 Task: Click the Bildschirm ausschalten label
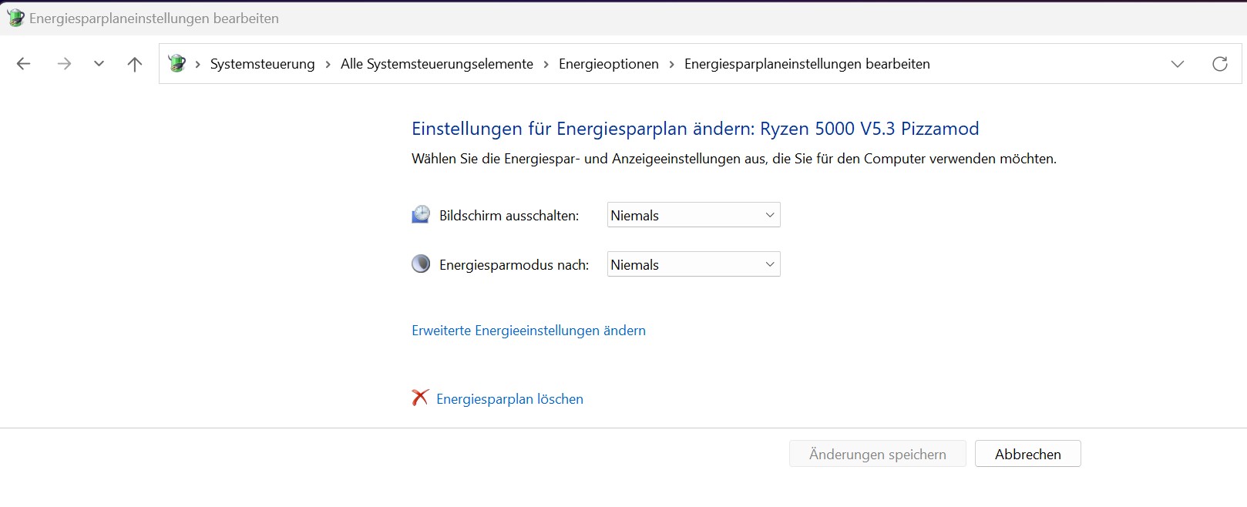[x=509, y=216]
